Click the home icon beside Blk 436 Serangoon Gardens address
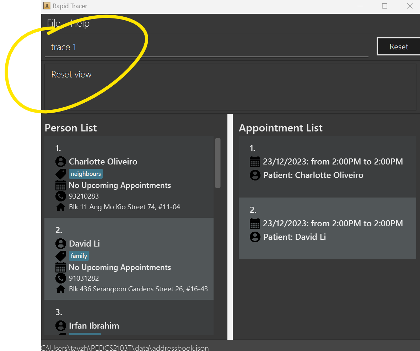 point(61,289)
